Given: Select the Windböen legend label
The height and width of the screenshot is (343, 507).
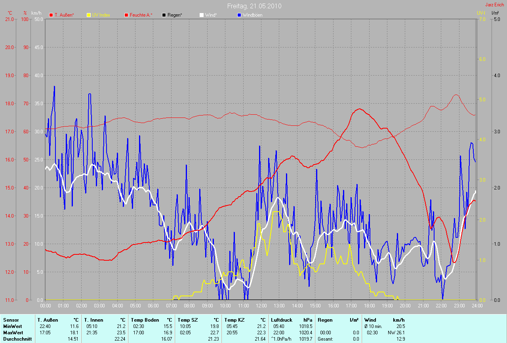Looking at the screenshot, I should [253, 15].
